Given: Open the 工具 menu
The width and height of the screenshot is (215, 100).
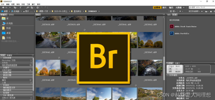Looking at the screenshot, I should (x=28, y=4).
